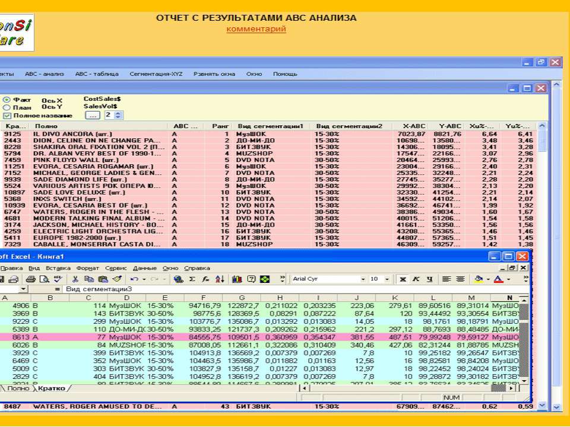The height and width of the screenshot is (427, 570).
Task: Open the Excel Формат menu
Action: pos(88,268)
